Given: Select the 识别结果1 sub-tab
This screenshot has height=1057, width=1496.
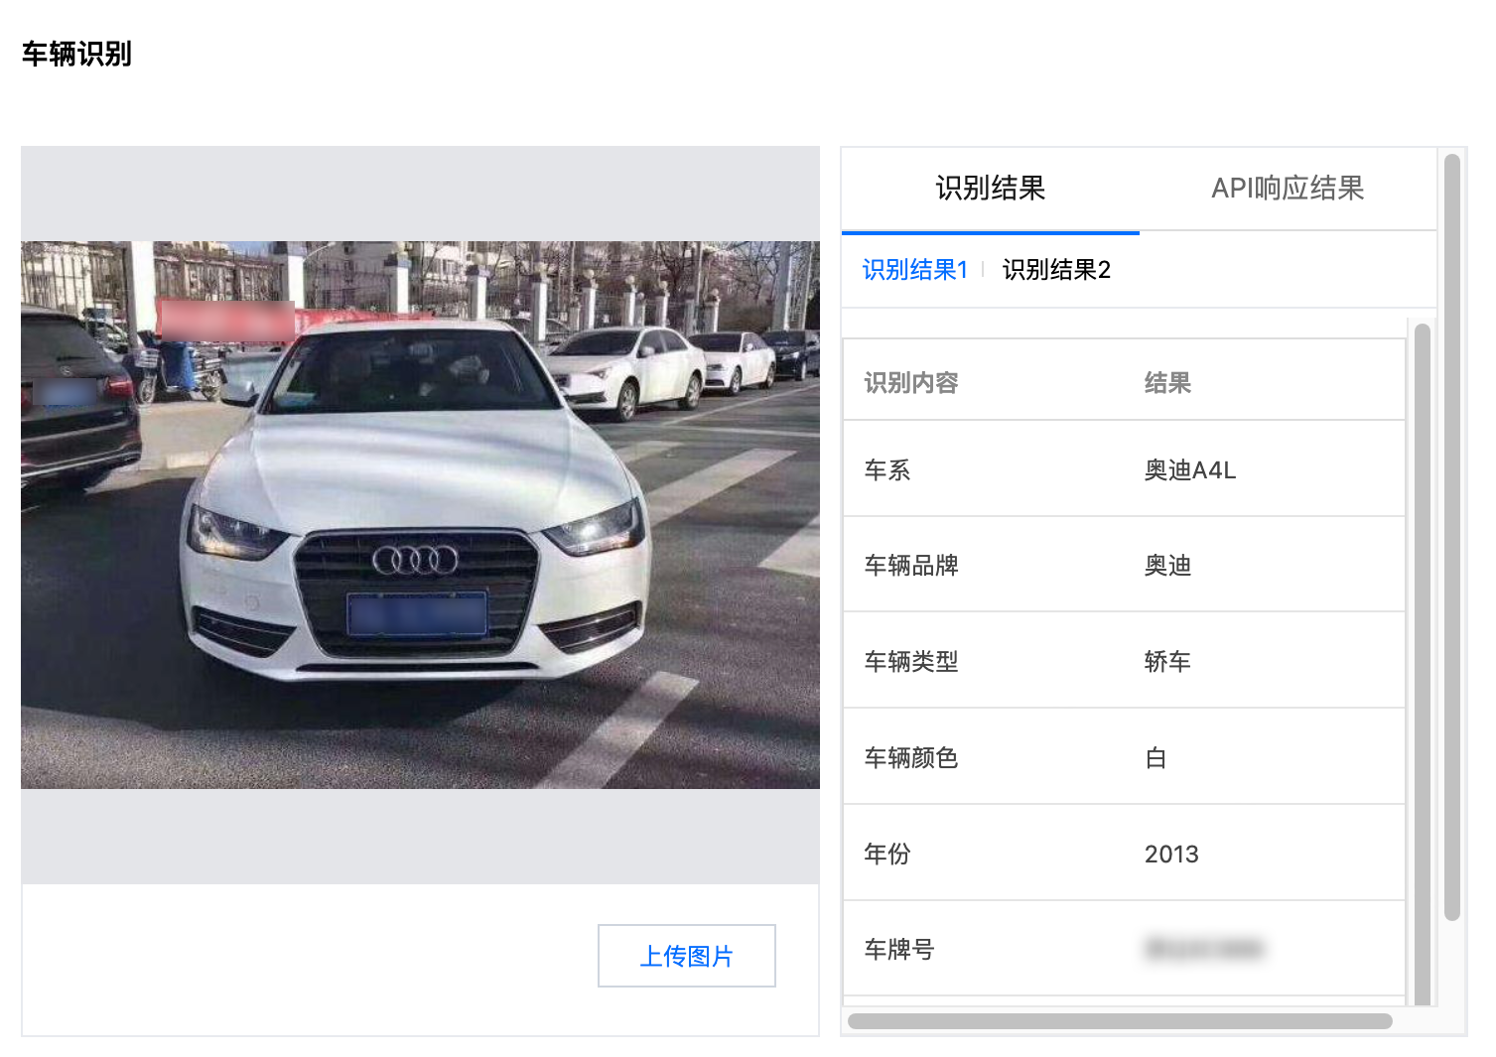Looking at the screenshot, I should pyautogui.click(x=914, y=270).
